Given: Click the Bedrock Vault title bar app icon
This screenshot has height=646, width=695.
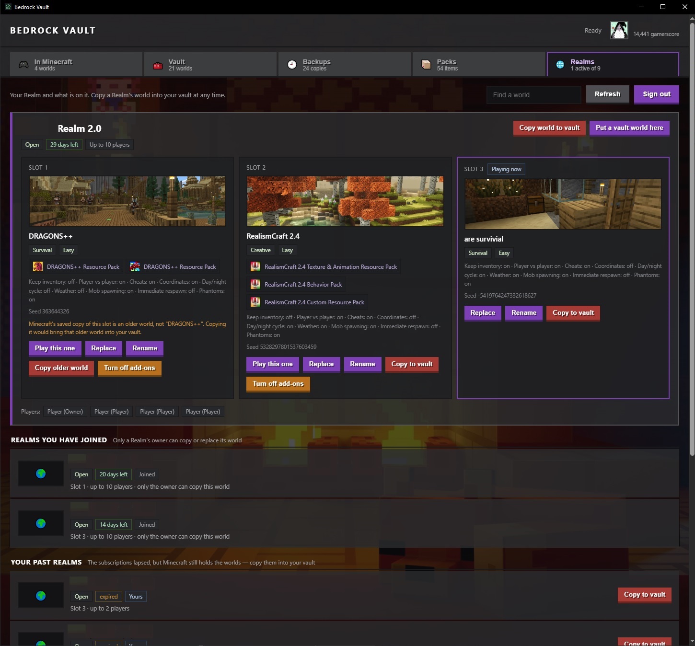Looking at the screenshot, I should point(8,7).
